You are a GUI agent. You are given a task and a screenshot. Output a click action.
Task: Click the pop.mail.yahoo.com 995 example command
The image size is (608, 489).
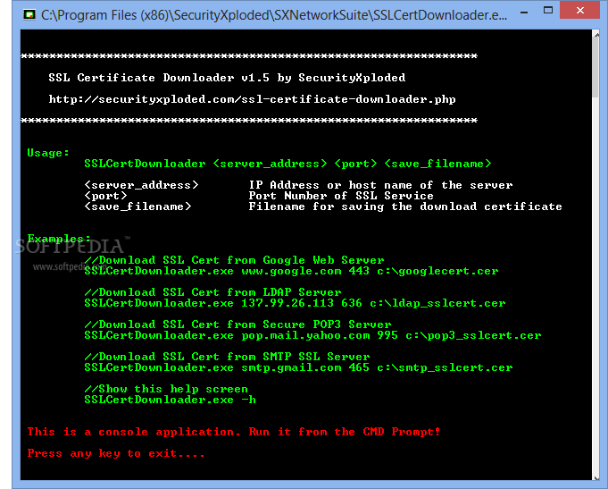[x=312, y=335]
